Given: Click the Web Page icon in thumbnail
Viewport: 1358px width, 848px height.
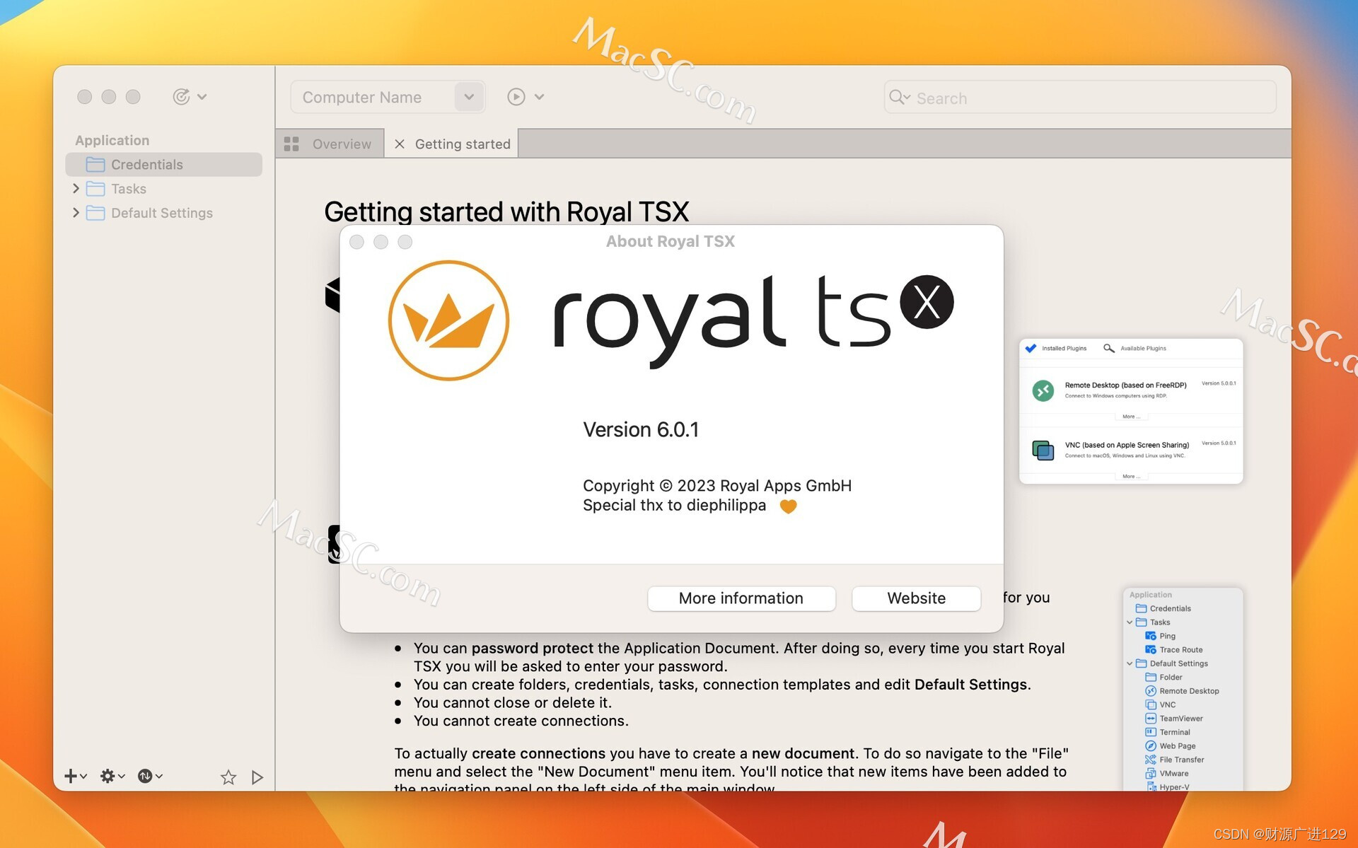Looking at the screenshot, I should [1151, 745].
